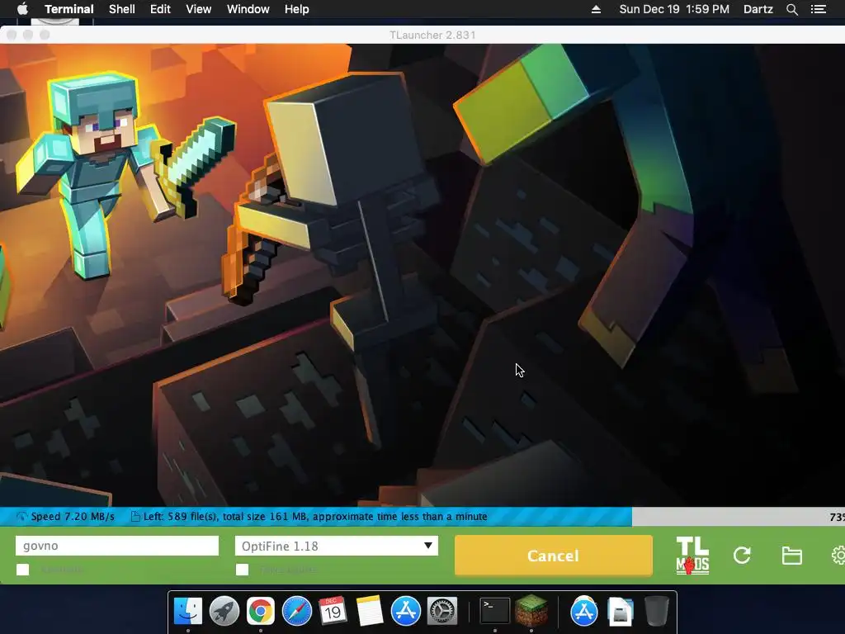Click the 'govno' username field
Viewport: 845px width, 634px height.
pyautogui.click(x=117, y=546)
